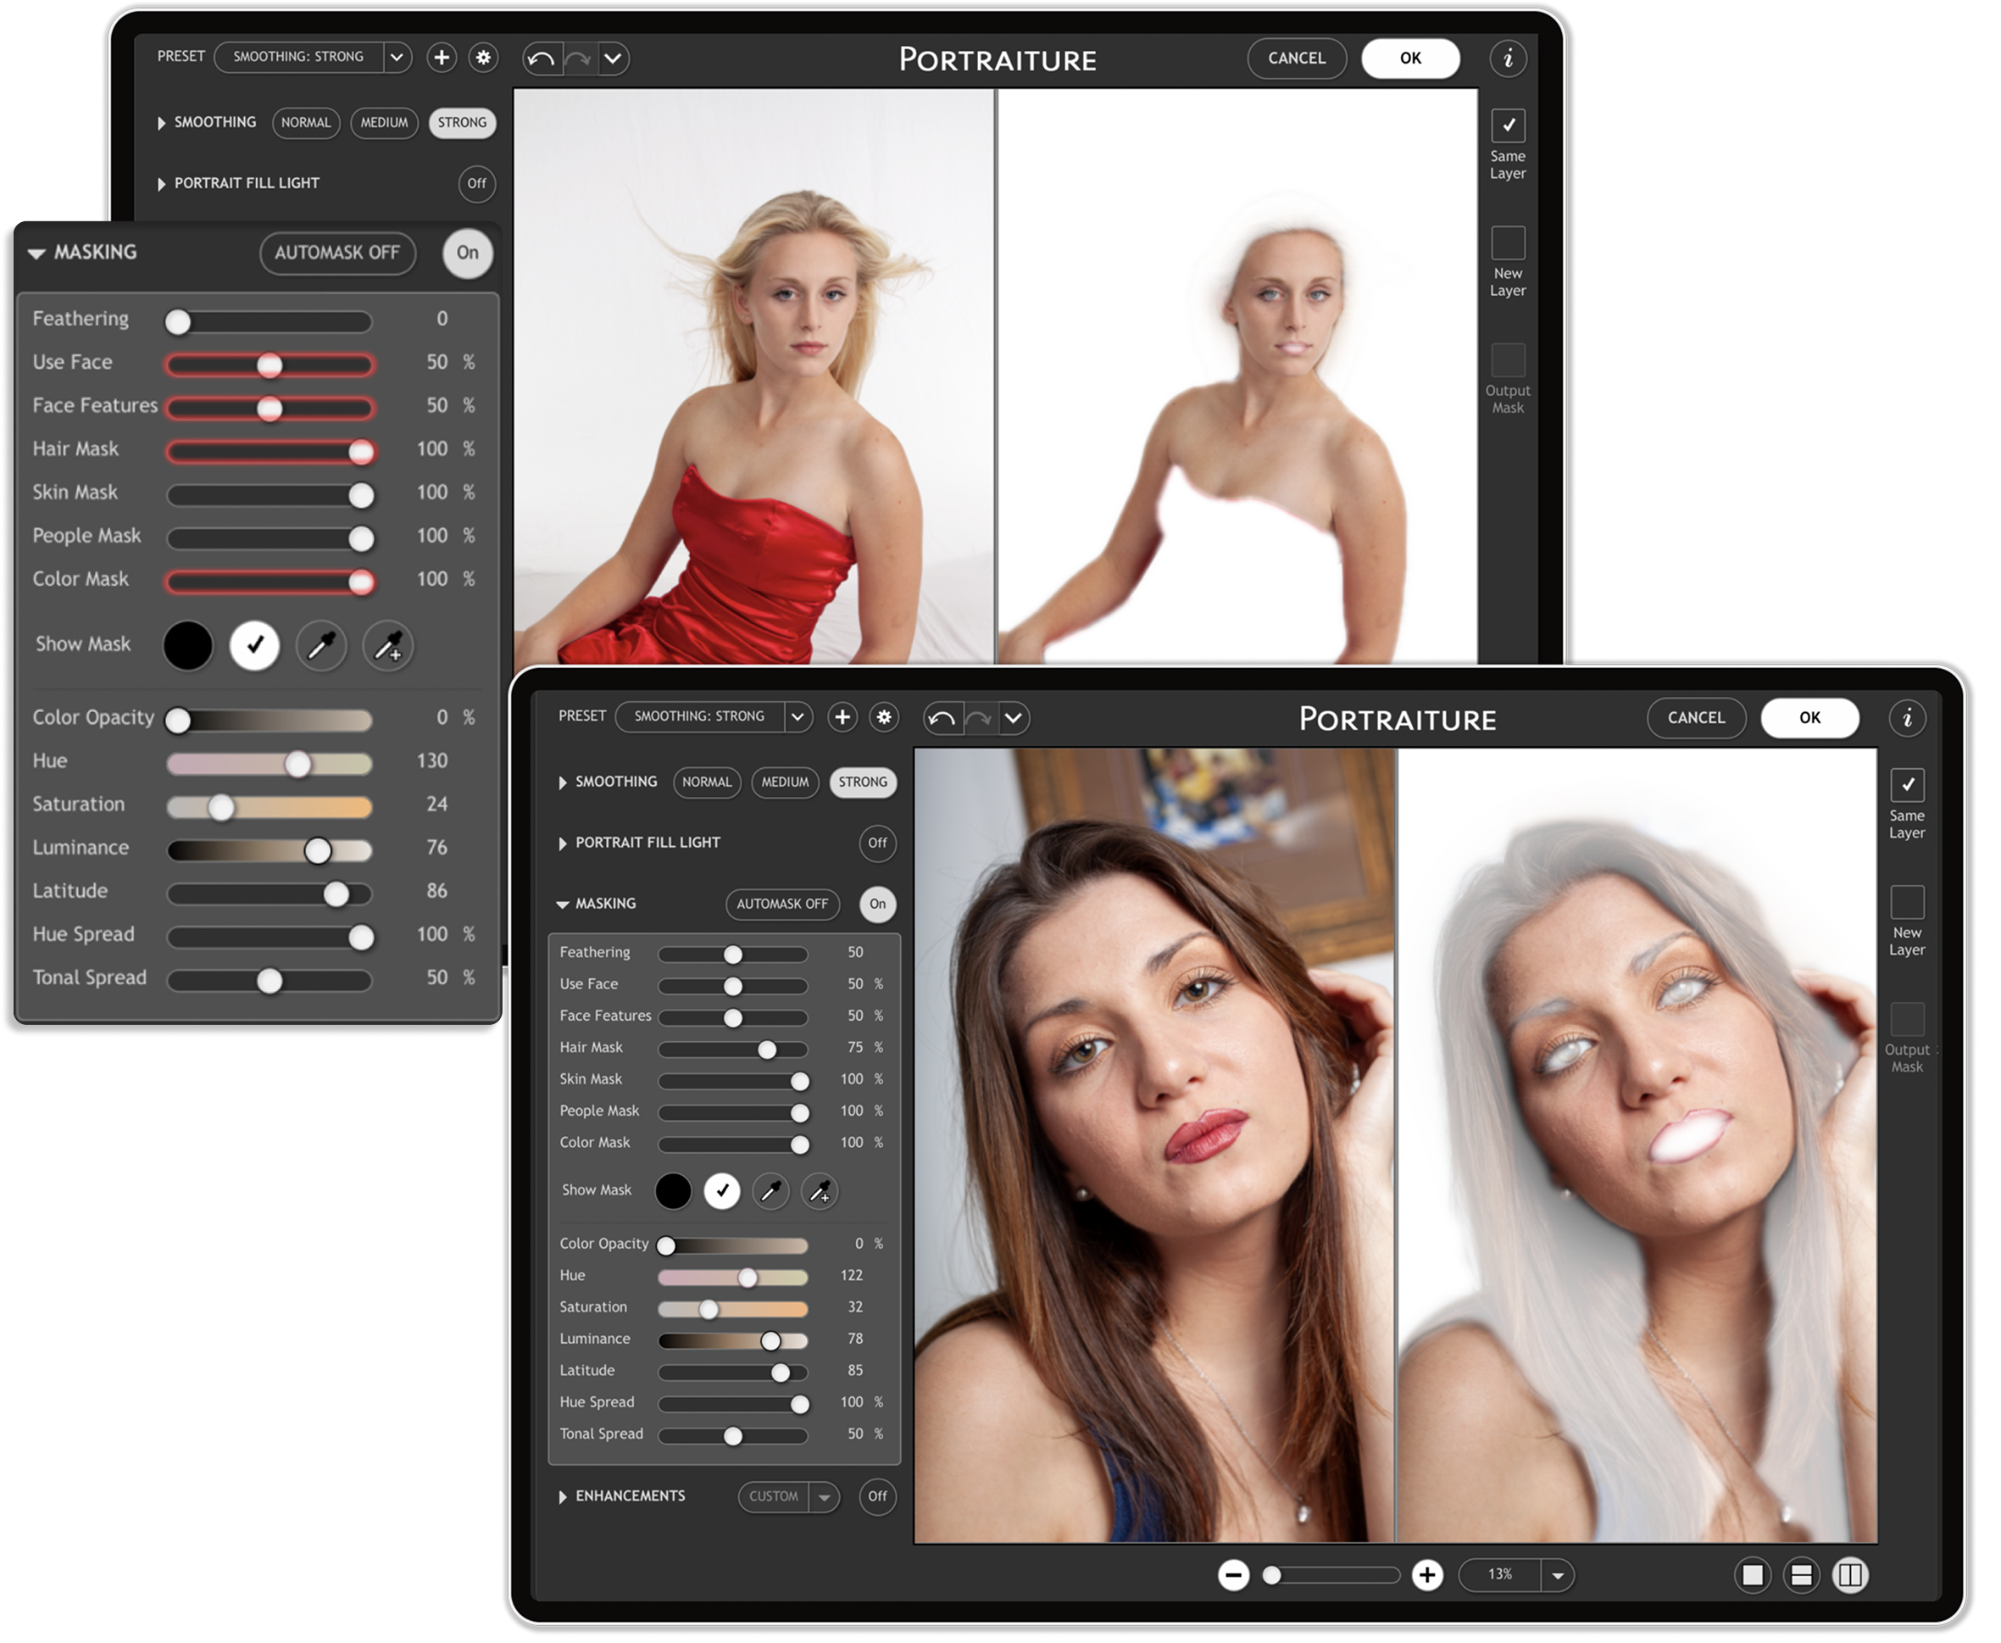This screenshot has height=1643, width=2001.
Task: Switch to vertical split preview icon
Action: coord(1851,1575)
